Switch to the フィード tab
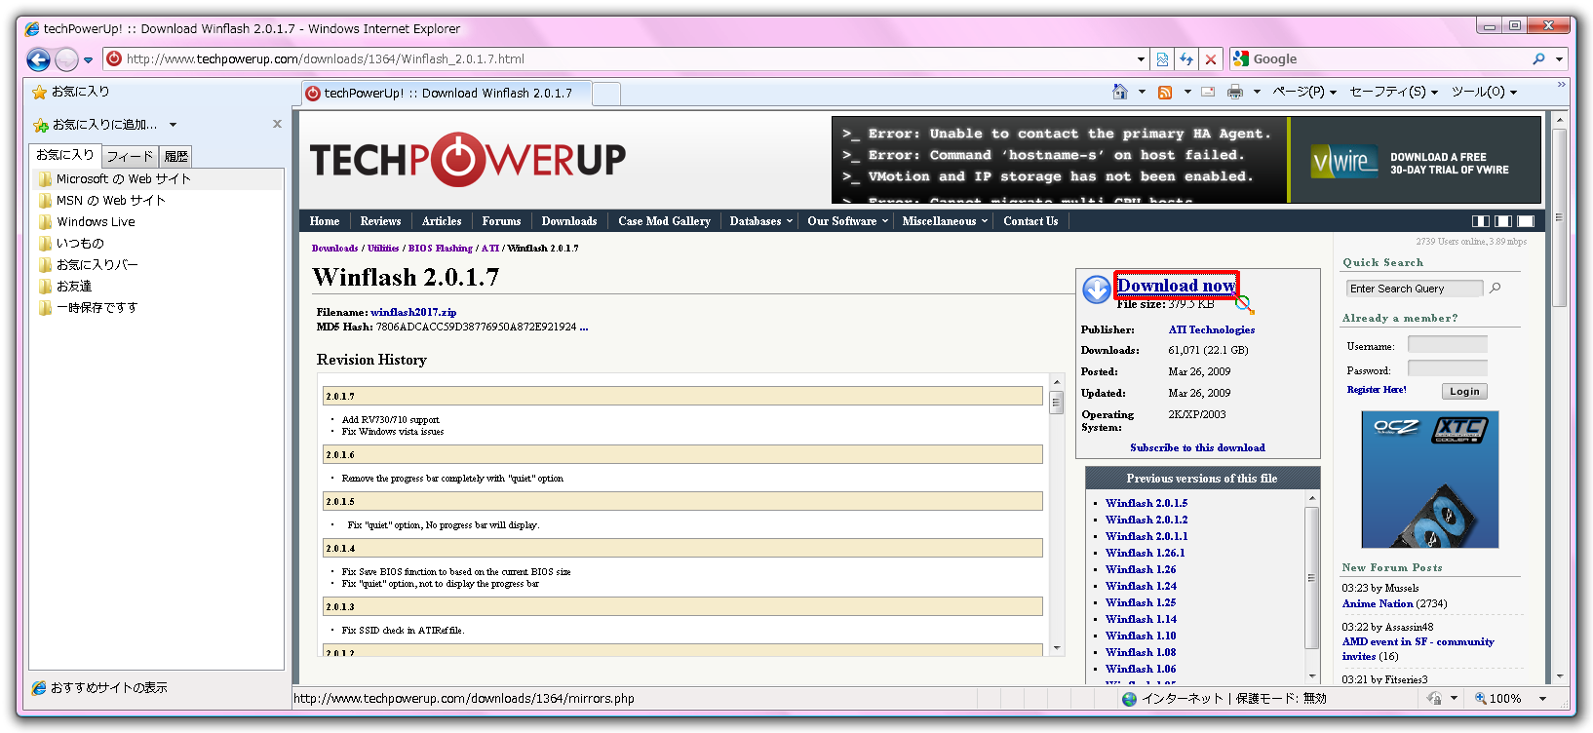This screenshot has height=733, width=1593. coord(130,156)
